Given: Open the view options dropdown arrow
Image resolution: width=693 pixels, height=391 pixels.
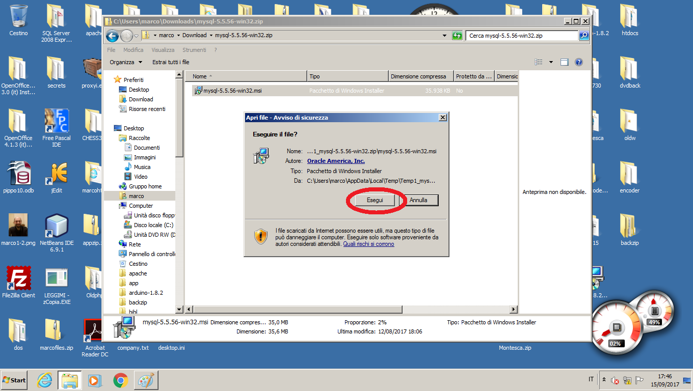Looking at the screenshot, I should click(x=551, y=62).
